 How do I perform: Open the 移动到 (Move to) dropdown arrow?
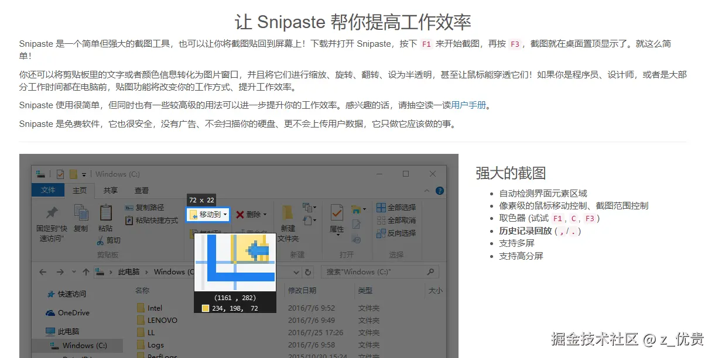point(225,215)
